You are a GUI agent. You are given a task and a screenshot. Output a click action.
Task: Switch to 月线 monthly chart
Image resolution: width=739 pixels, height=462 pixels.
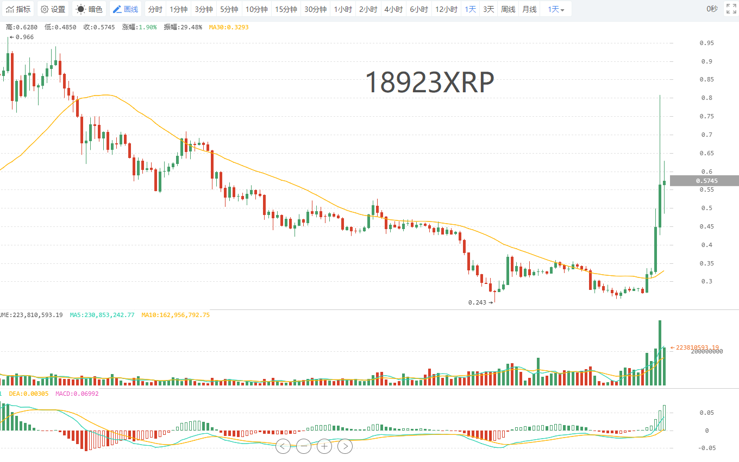tap(529, 9)
